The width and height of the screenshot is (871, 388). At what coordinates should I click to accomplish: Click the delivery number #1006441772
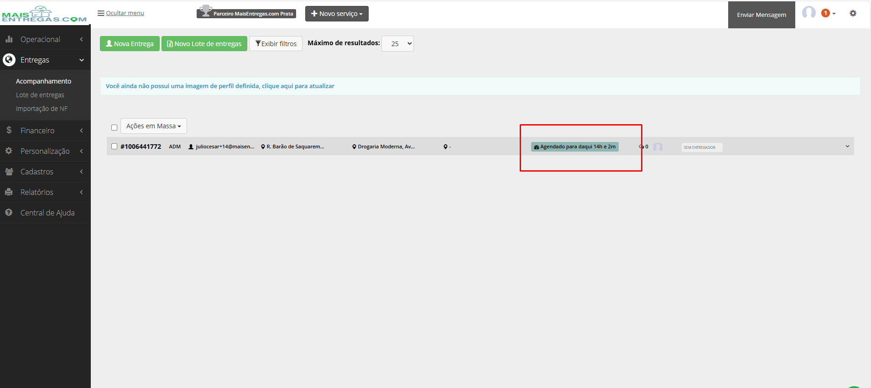click(x=141, y=147)
